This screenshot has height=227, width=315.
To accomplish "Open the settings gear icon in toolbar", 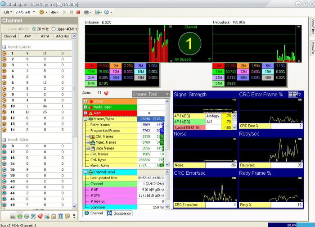I will [41, 12].
